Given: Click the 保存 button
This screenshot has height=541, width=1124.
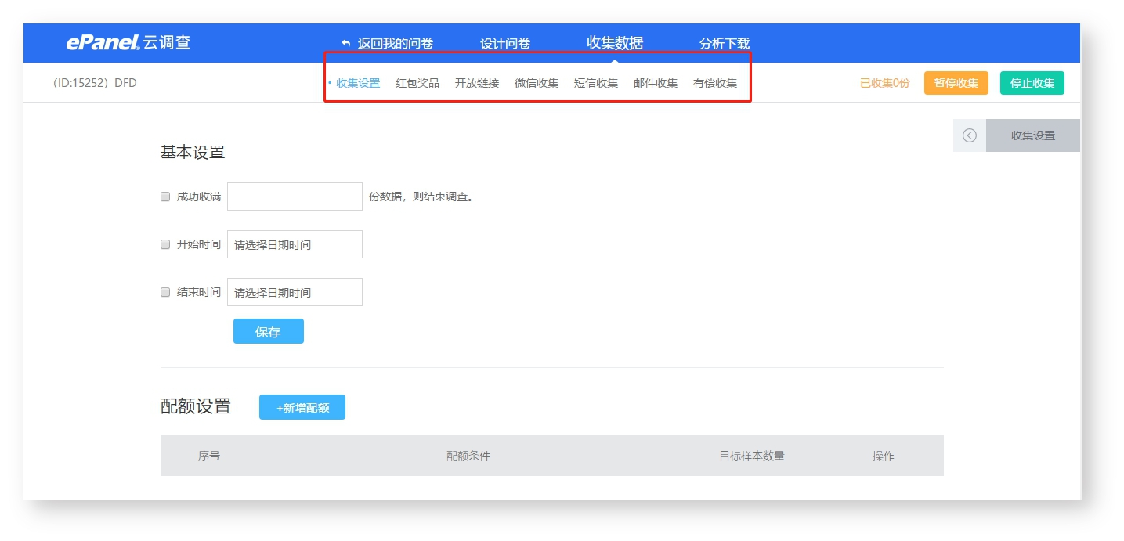Looking at the screenshot, I should (269, 331).
